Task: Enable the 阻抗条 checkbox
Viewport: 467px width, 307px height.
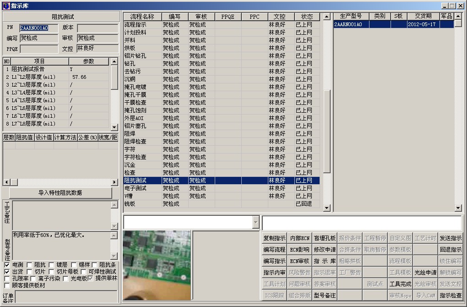Action: pyautogui.click(x=94, y=265)
